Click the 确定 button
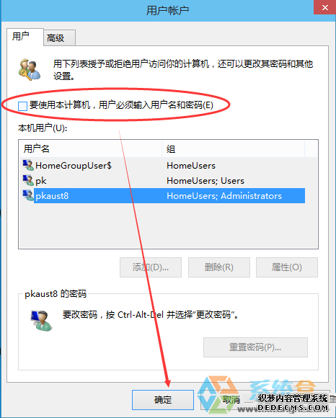The height and width of the screenshot is (418, 336). pyautogui.click(x=163, y=400)
